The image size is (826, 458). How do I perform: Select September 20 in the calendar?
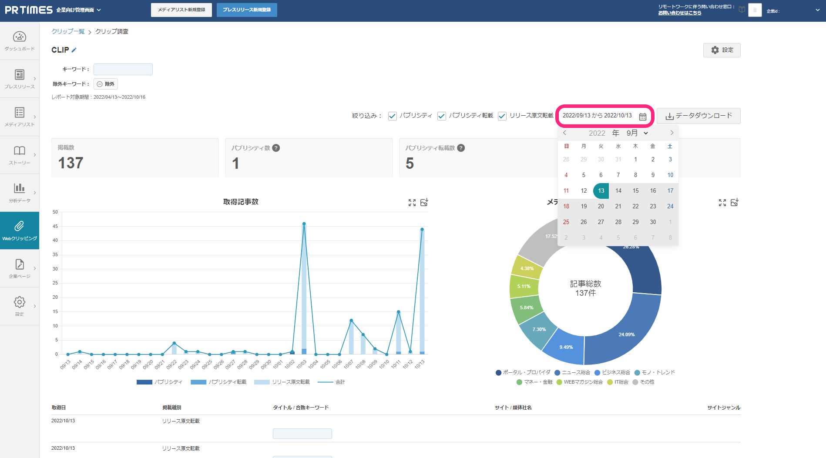click(x=601, y=206)
